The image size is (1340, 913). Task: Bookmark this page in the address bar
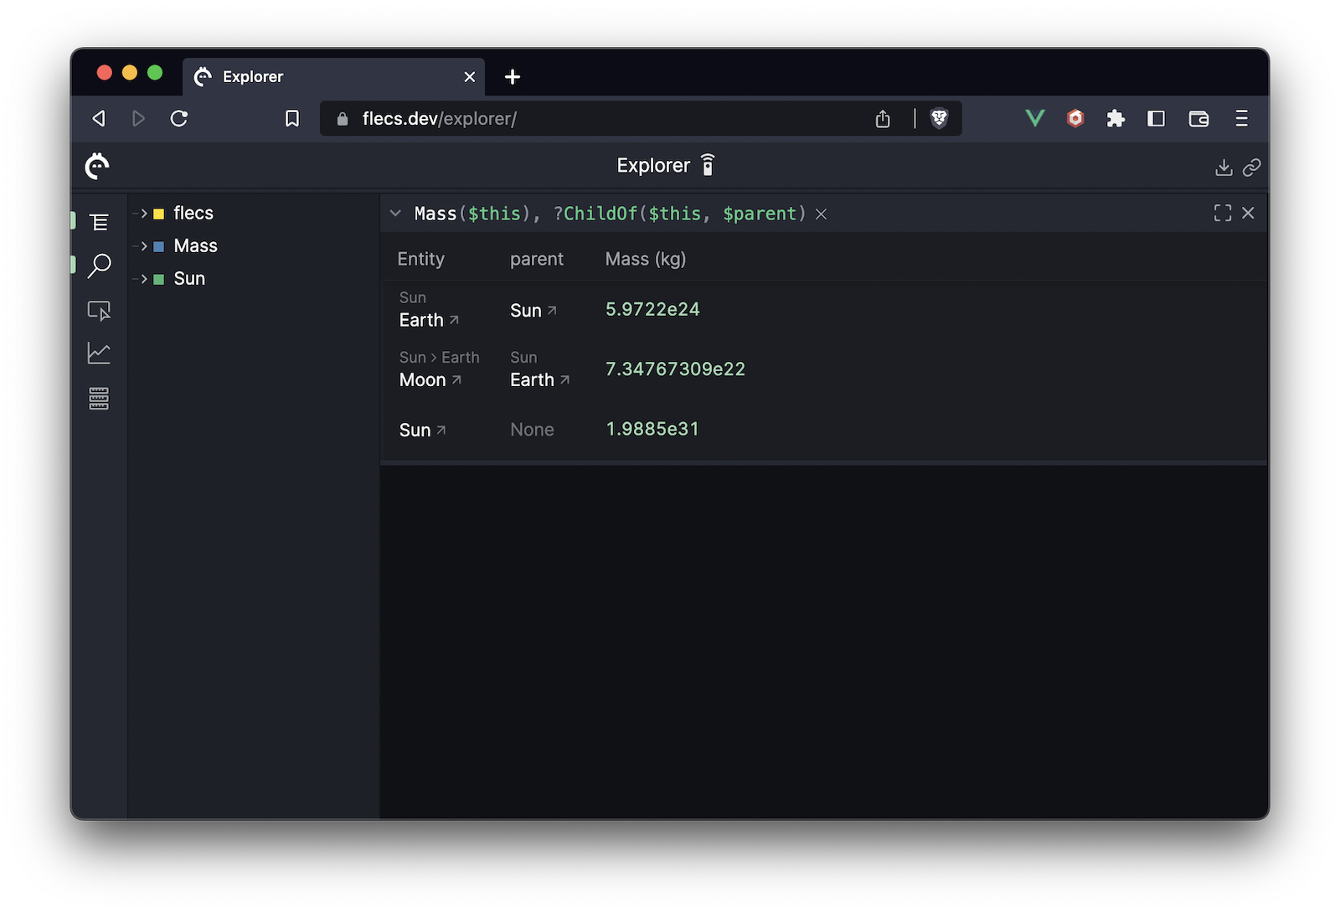click(x=292, y=119)
